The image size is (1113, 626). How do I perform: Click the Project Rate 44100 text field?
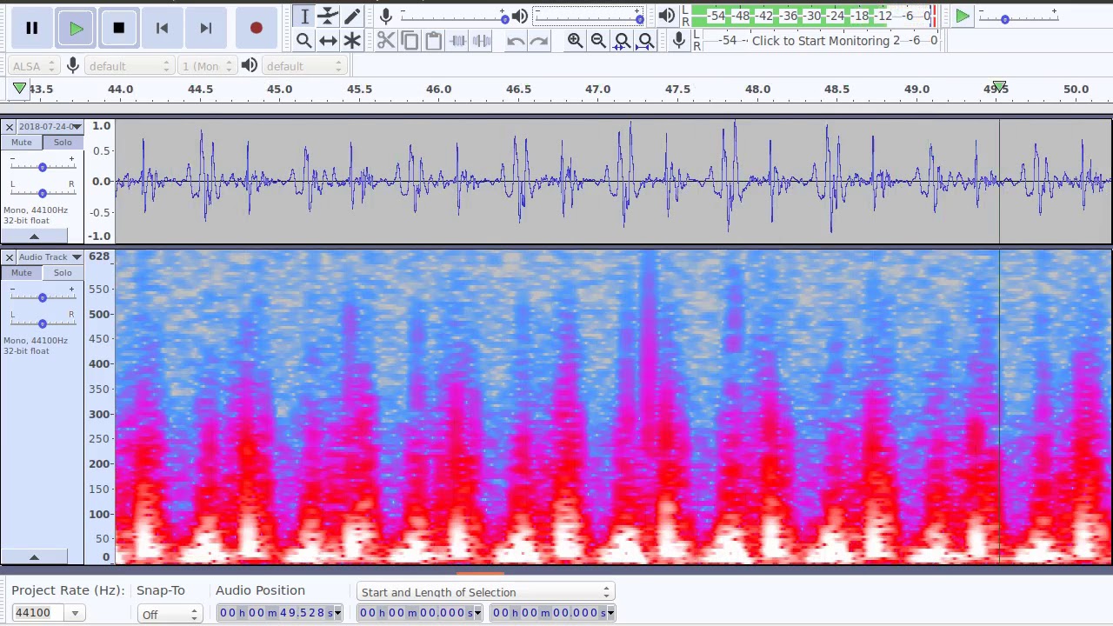(39, 613)
